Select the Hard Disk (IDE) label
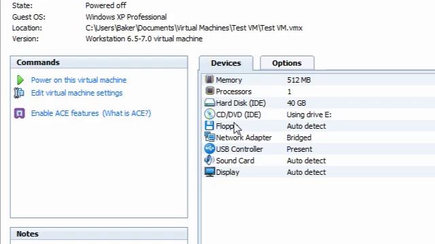 click(x=241, y=103)
